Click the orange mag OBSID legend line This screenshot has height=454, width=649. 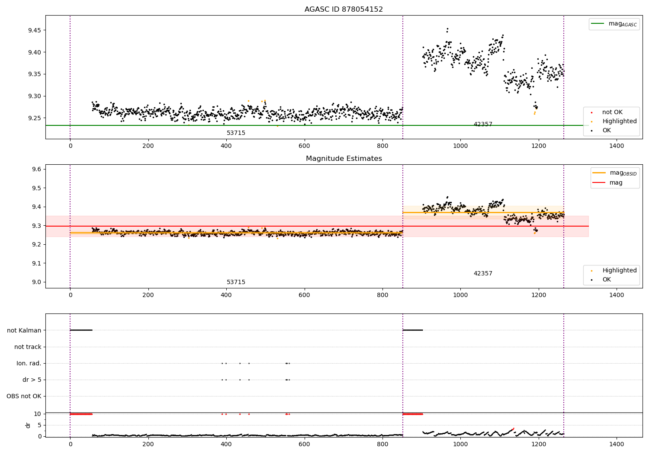[599, 173]
